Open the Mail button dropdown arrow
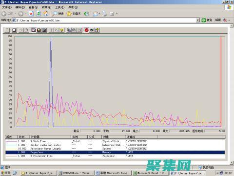The image size is (234, 176). (x=99, y=14)
